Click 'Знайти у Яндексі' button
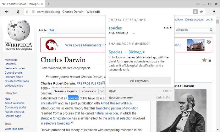Screen dimensions: 220x132 click(x=65, y=91)
